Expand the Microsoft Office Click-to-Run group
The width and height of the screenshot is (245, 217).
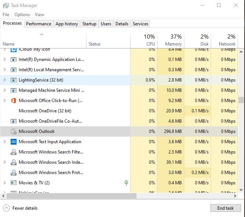tap(5, 101)
